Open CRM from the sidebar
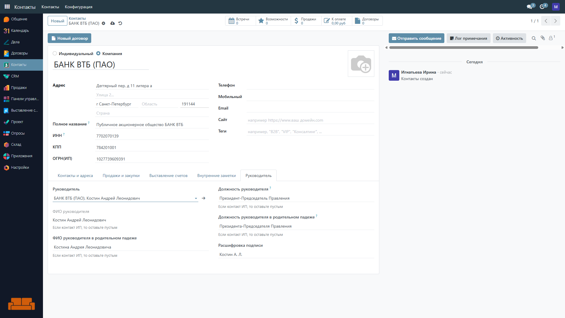 pyautogui.click(x=15, y=76)
